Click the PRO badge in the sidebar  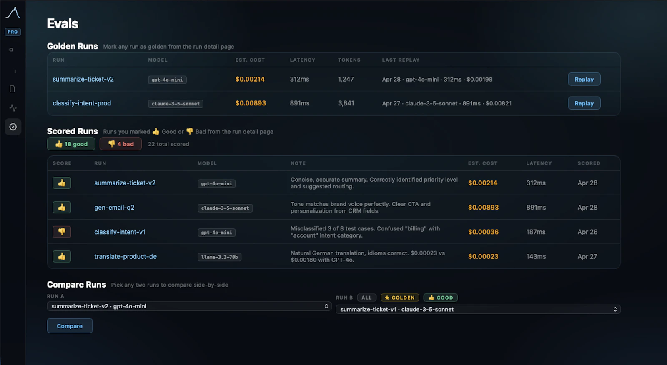(13, 32)
